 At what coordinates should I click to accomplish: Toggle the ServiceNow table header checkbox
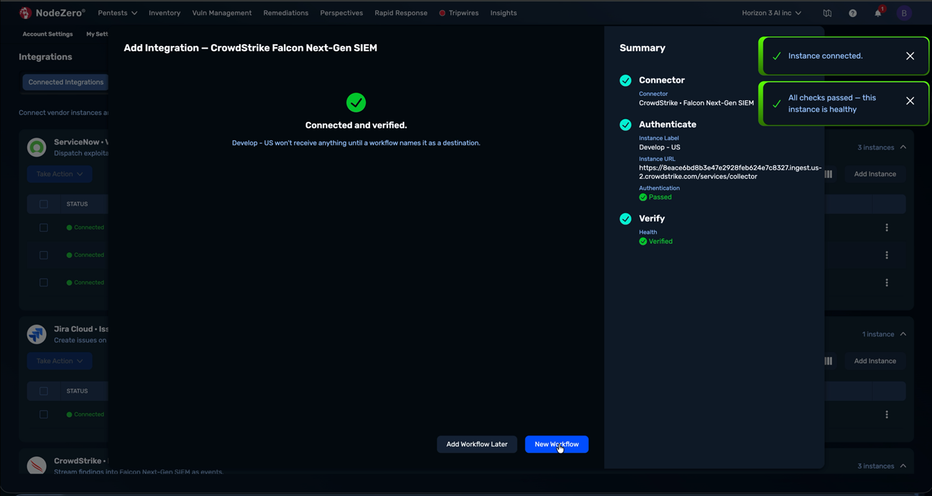pyautogui.click(x=44, y=204)
